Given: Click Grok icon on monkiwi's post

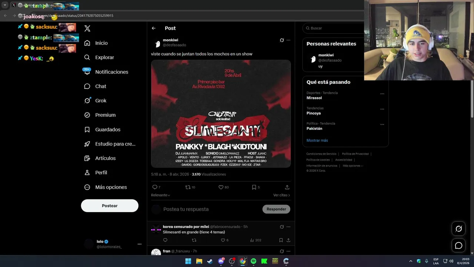Looking at the screenshot, I should [x=282, y=40].
